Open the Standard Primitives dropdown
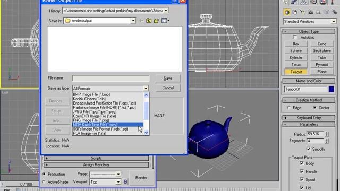This screenshot has width=340, height=191. click(334, 21)
